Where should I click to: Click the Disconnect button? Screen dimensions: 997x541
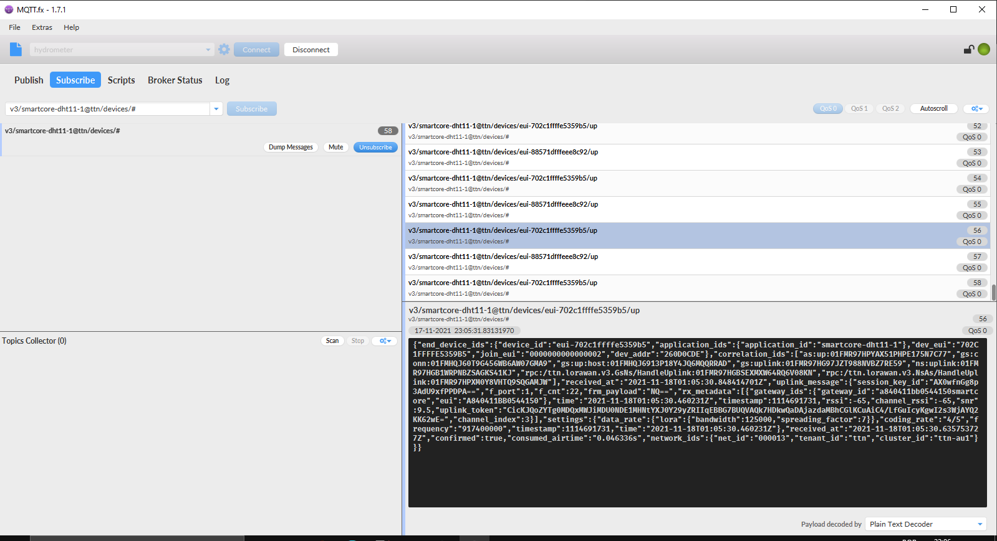click(x=311, y=50)
